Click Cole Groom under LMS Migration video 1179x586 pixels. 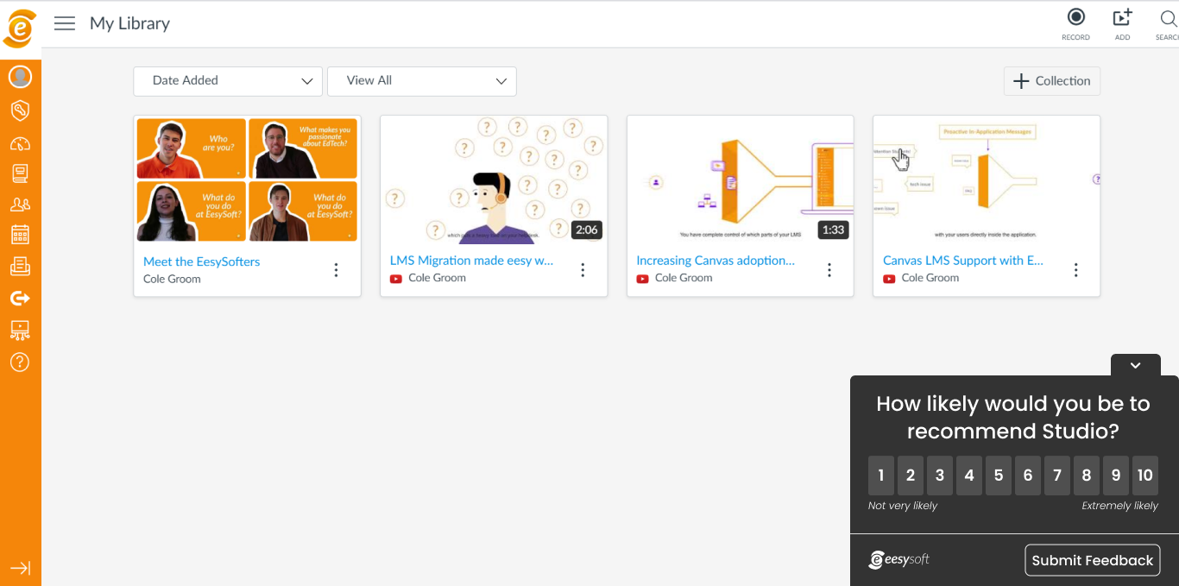click(x=437, y=278)
